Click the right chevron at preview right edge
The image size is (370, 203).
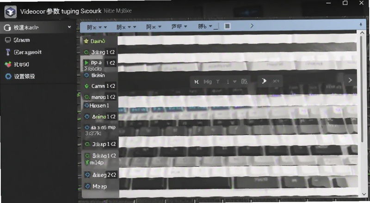(350, 80)
